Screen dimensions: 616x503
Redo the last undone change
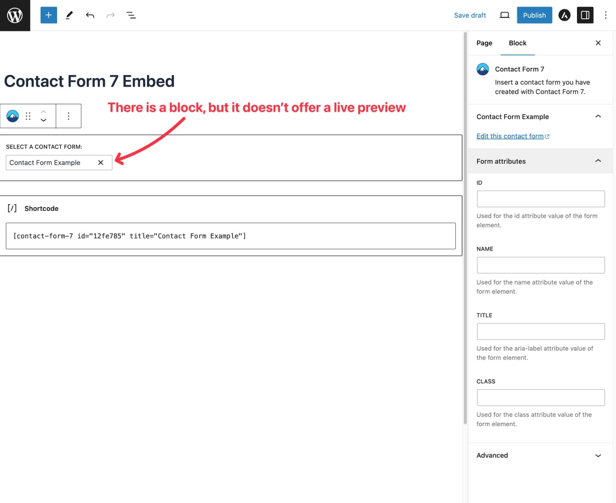coord(110,15)
